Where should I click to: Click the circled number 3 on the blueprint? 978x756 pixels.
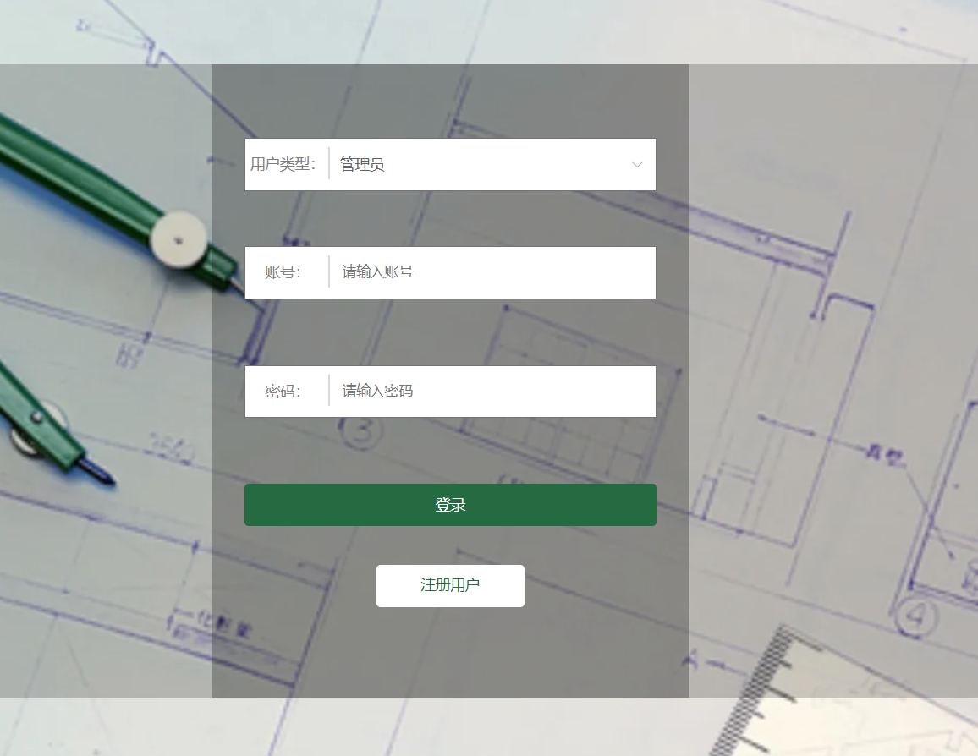point(362,433)
